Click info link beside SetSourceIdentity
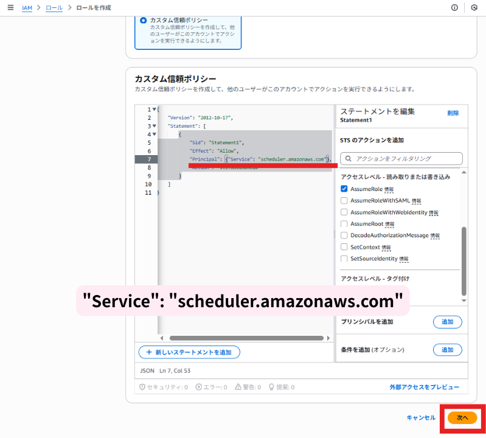 [404, 259]
